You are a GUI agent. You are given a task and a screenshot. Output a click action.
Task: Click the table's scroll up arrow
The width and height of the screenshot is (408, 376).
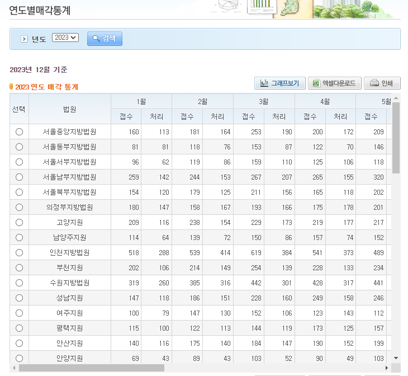396,98
